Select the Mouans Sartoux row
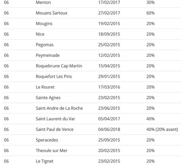Screen dimensions: 188x166 (x=92, y=13)
